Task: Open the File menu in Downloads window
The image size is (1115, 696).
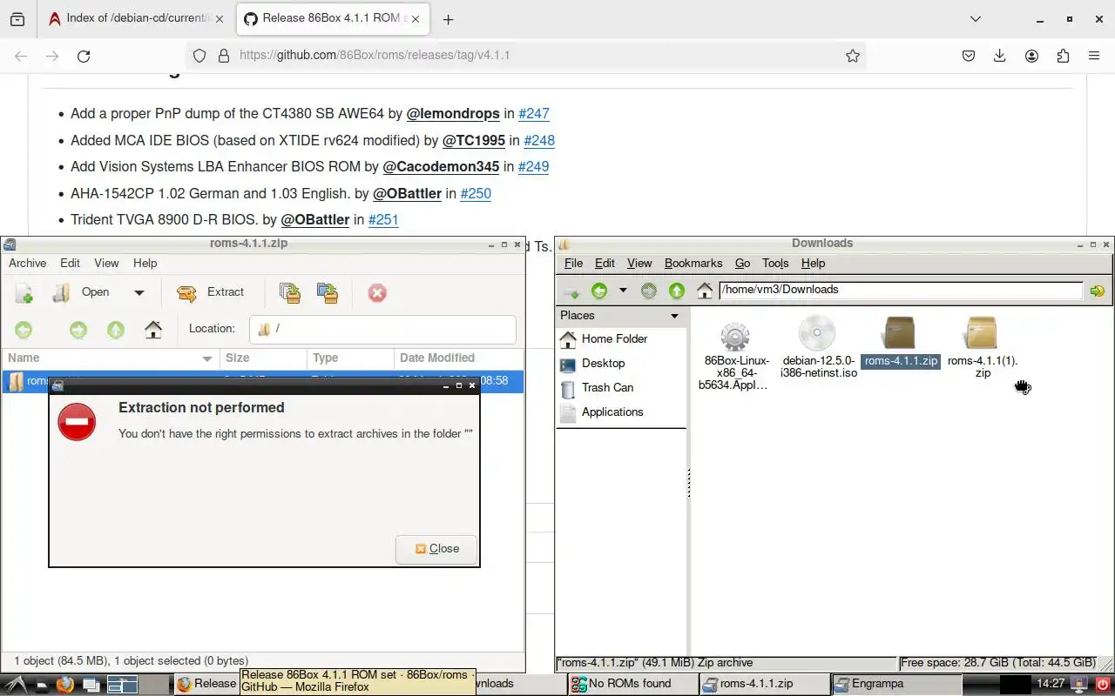Action: click(573, 263)
